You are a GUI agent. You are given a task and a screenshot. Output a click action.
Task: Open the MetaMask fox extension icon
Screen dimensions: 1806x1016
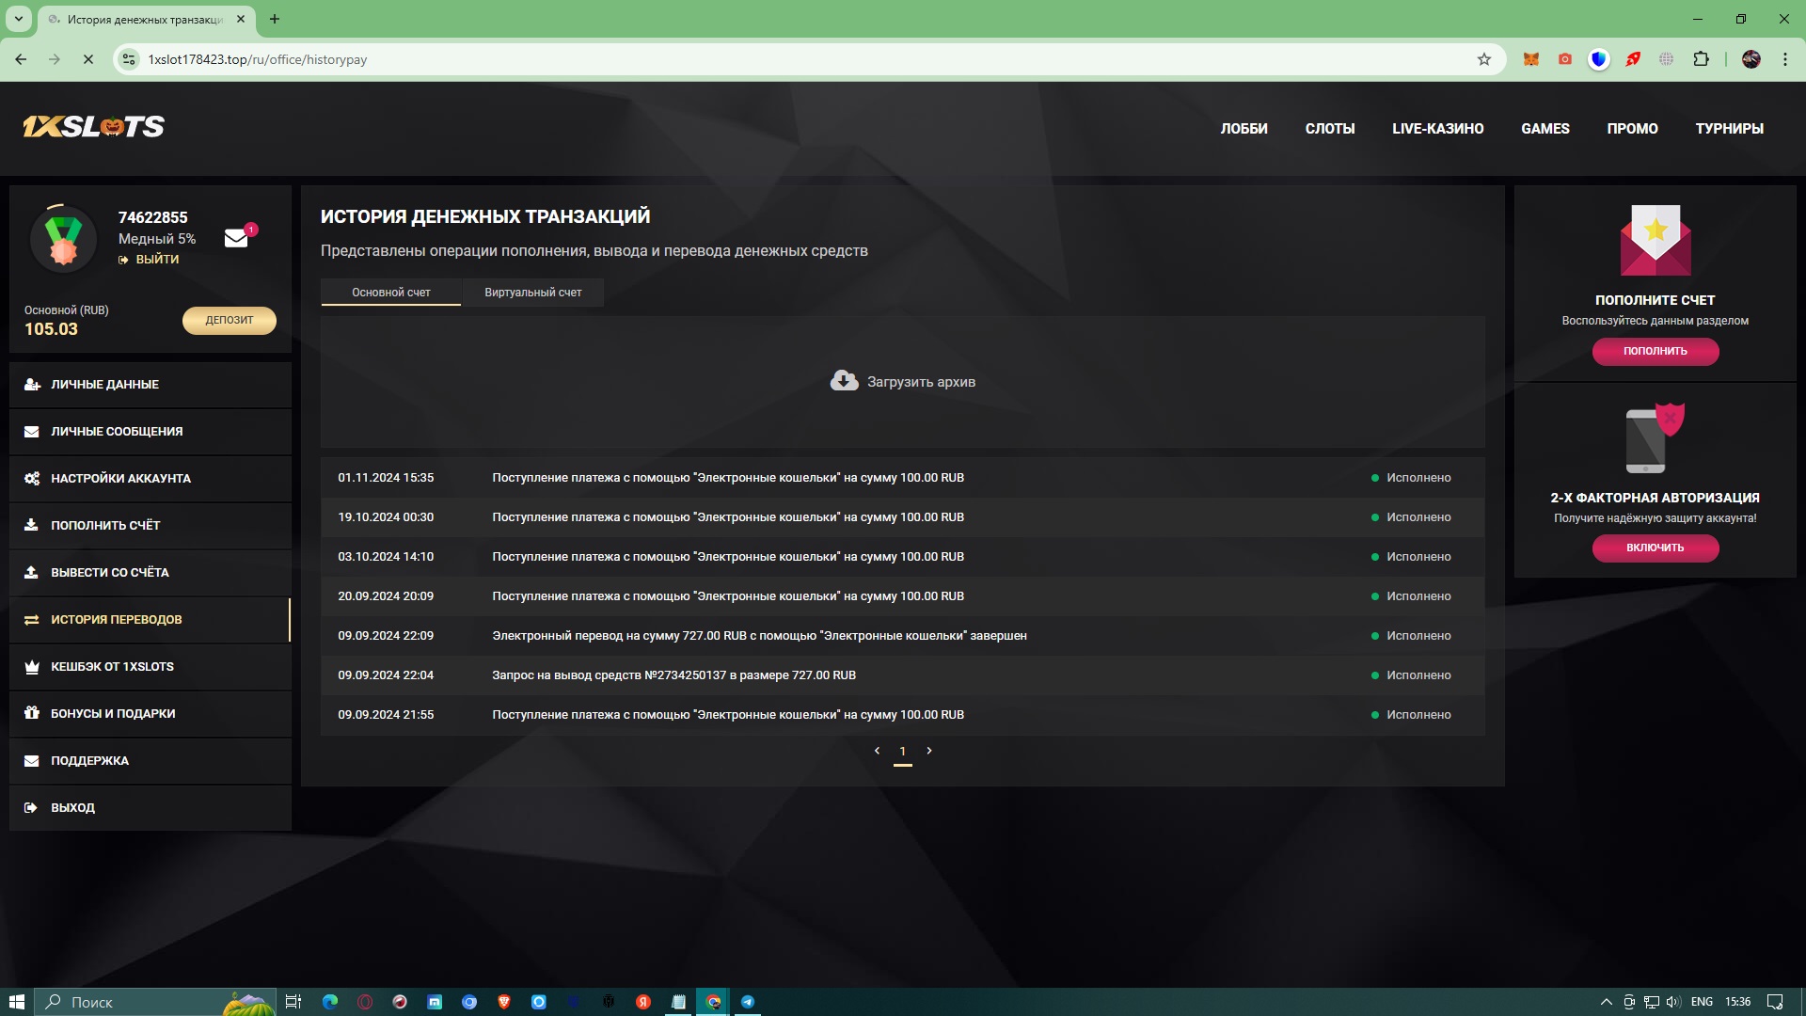[x=1531, y=59]
